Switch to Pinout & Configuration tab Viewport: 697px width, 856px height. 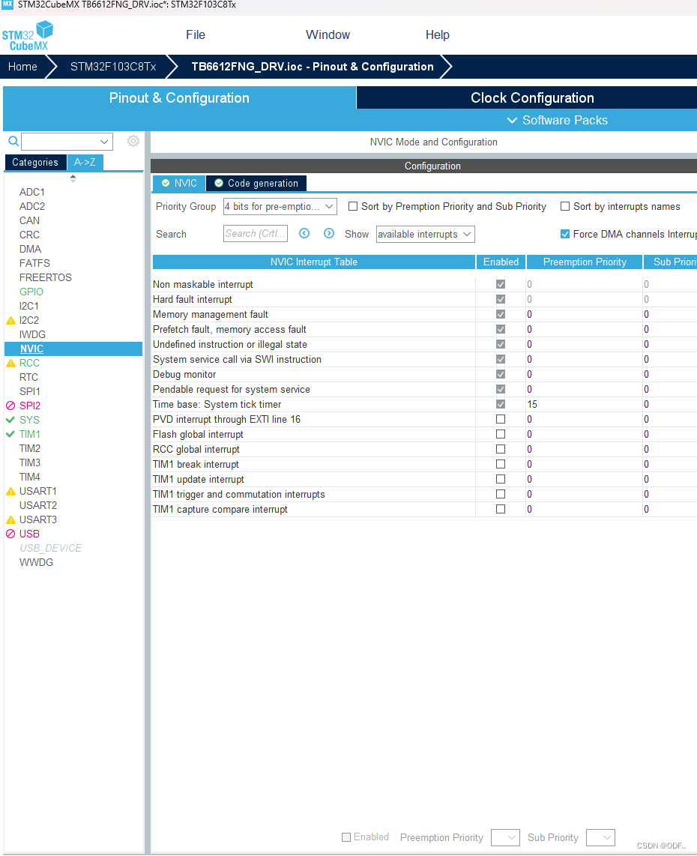[x=179, y=97]
